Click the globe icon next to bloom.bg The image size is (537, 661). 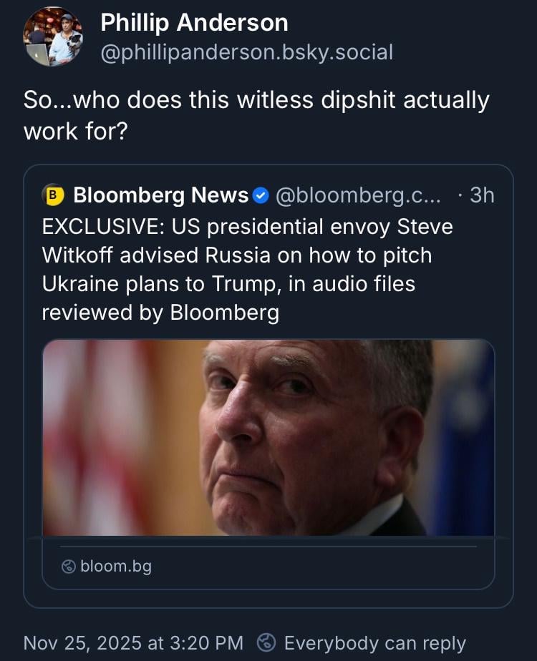[69, 567]
